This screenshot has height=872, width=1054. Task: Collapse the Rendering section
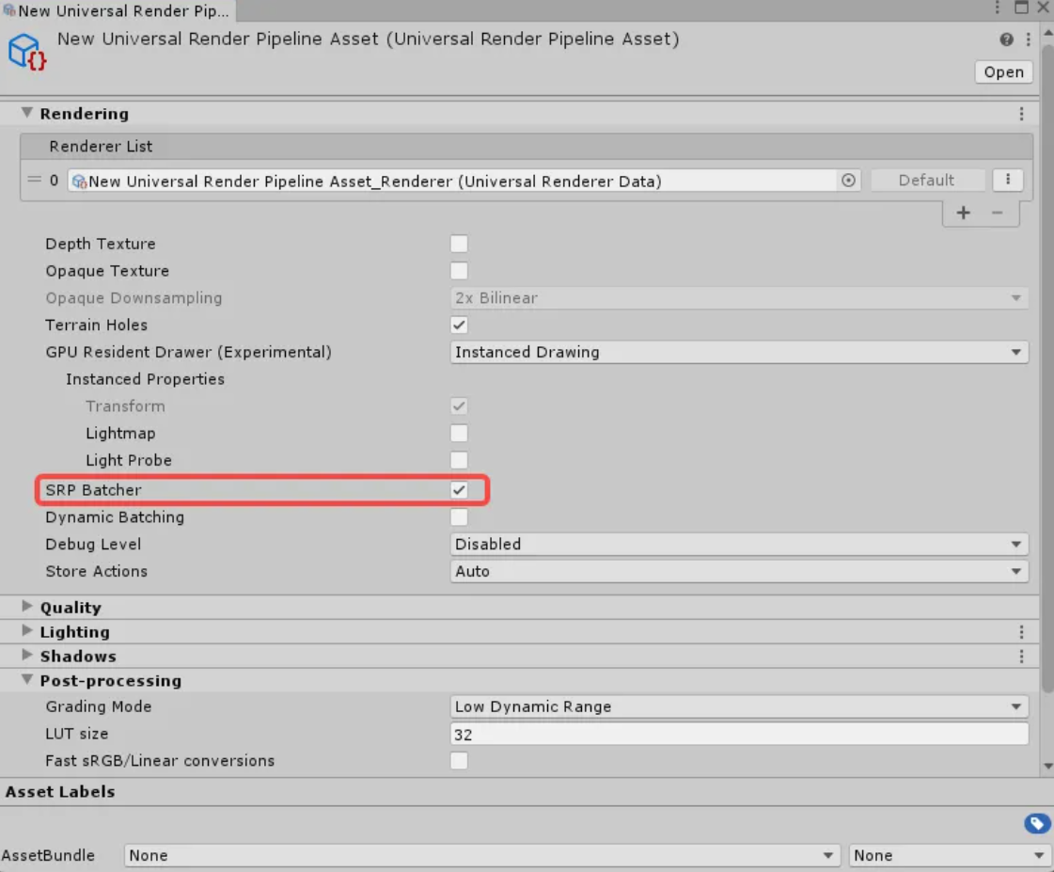pyautogui.click(x=27, y=113)
